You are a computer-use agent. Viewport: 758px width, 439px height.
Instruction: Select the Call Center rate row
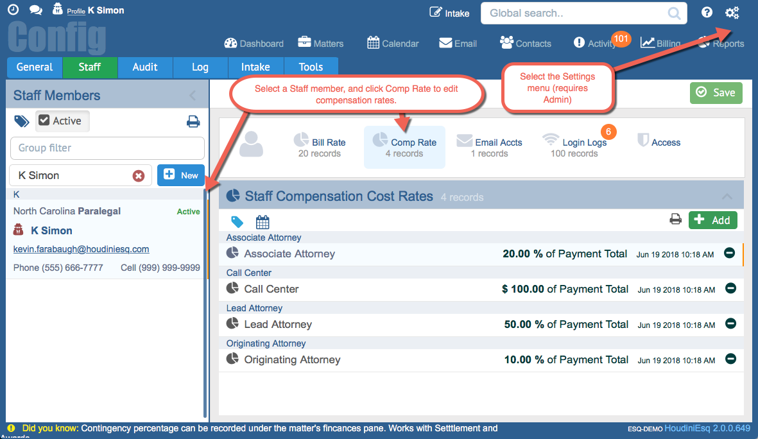(481, 289)
